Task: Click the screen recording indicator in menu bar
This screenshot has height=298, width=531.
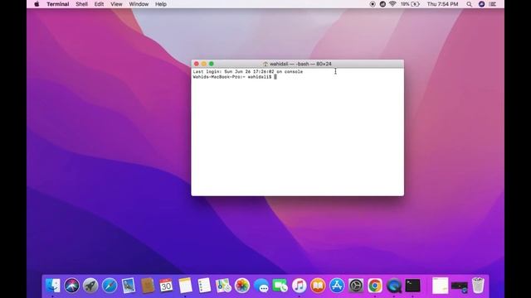Action: [x=373, y=4]
